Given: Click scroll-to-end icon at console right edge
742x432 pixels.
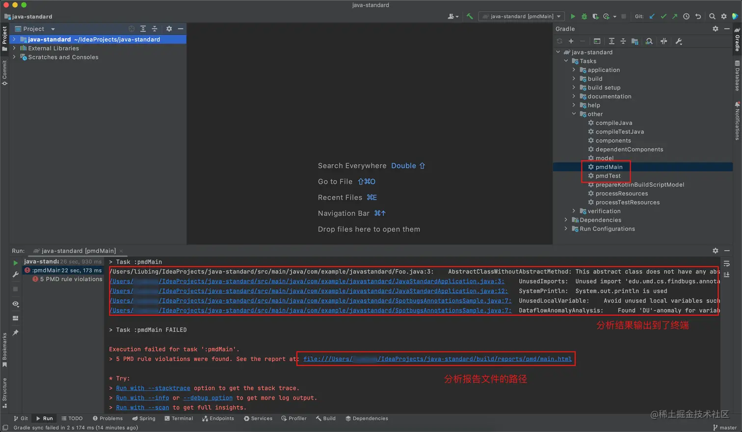Looking at the screenshot, I should pyautogui.click(x=727, y=274).
